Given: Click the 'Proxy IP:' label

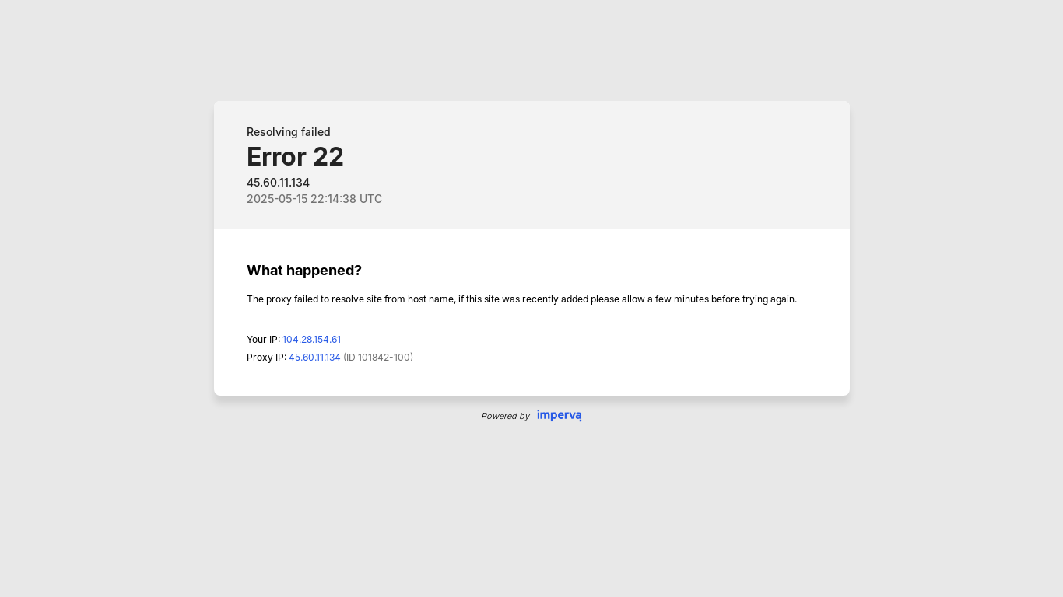Looking at the screenshot, I should pyautogui.click(x=266, y=358).
